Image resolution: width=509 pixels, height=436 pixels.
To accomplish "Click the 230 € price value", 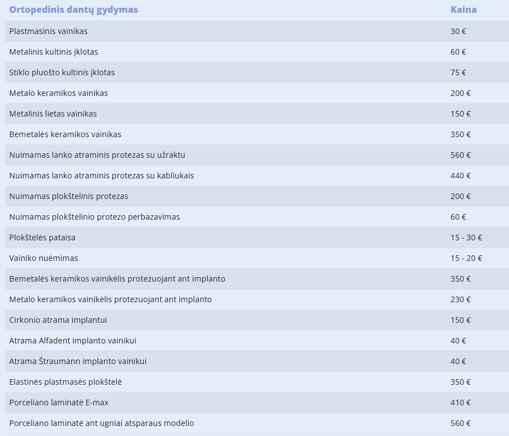I will click(x=461, y=299).
